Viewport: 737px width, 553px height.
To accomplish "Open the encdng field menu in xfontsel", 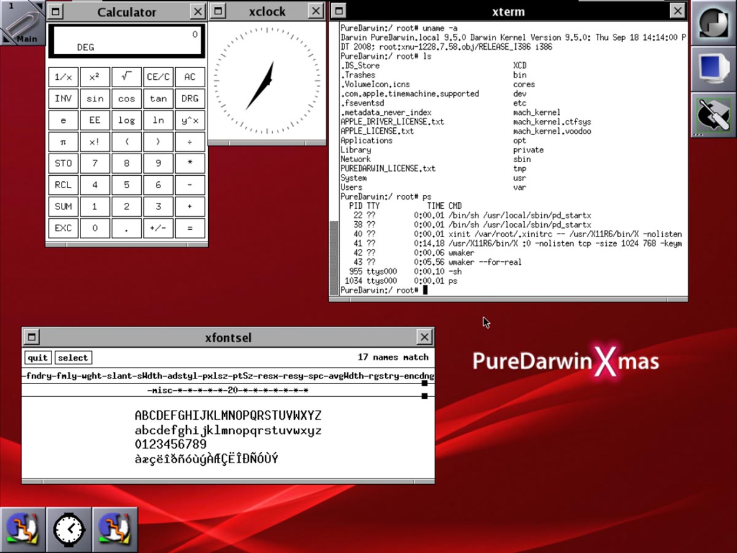I will click(418, 376).
